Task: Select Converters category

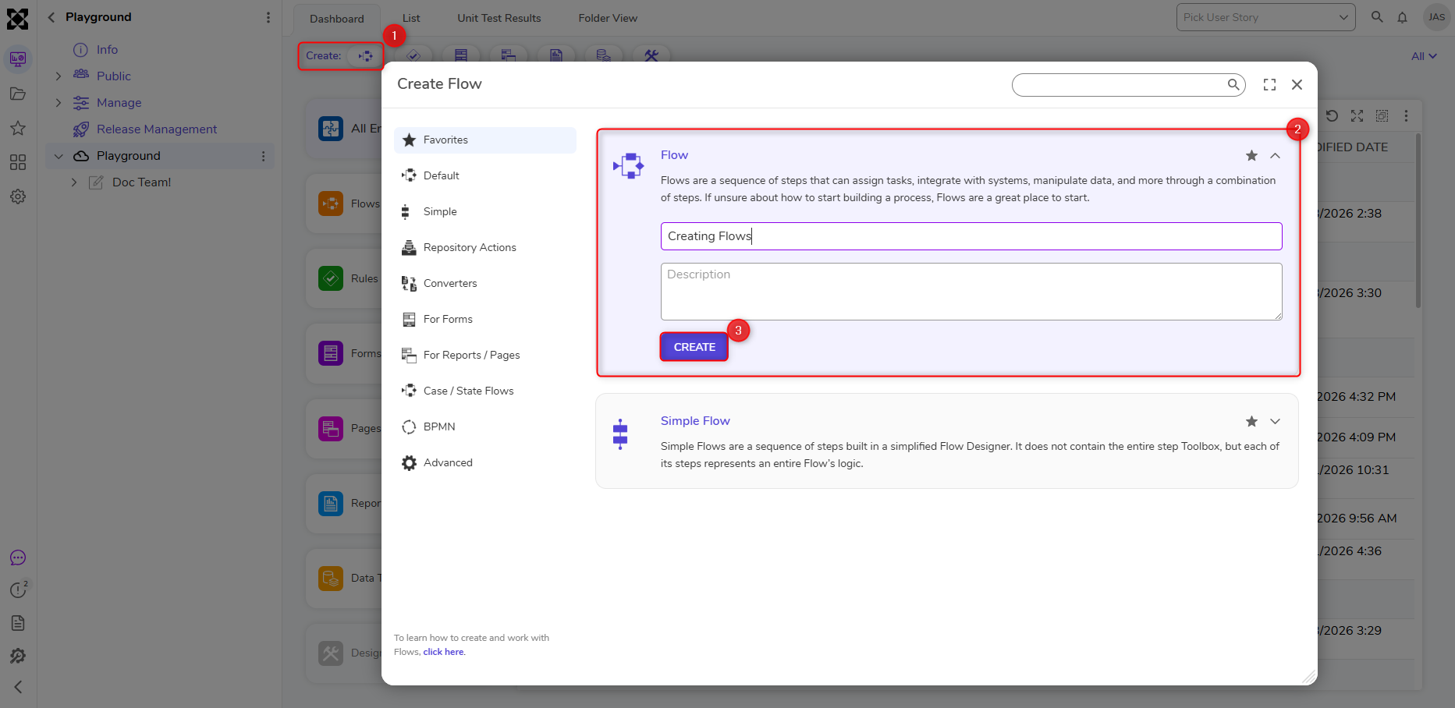Action: 485,284
